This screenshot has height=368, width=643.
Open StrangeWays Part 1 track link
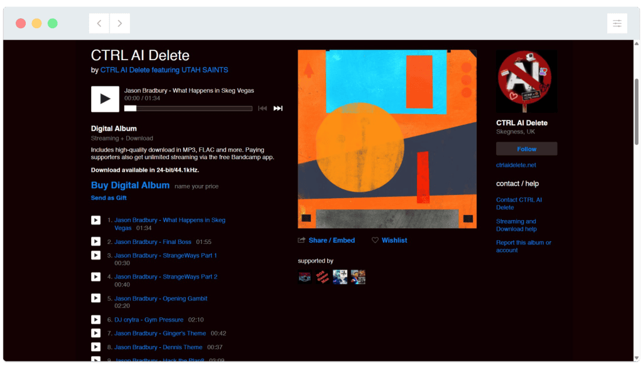(165, 255)
